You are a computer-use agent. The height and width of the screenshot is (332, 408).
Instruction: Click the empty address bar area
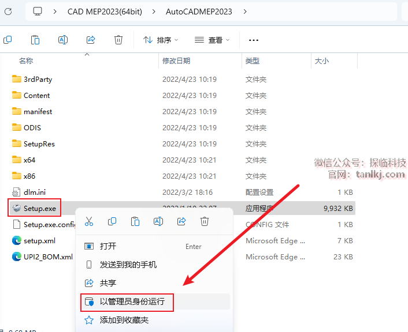(x=321, y=12)
